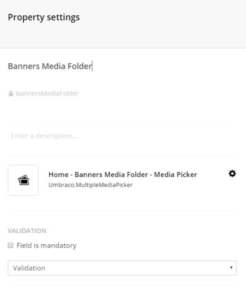Enable the Field is mandatory checkbox

click(x=11, y=245)
